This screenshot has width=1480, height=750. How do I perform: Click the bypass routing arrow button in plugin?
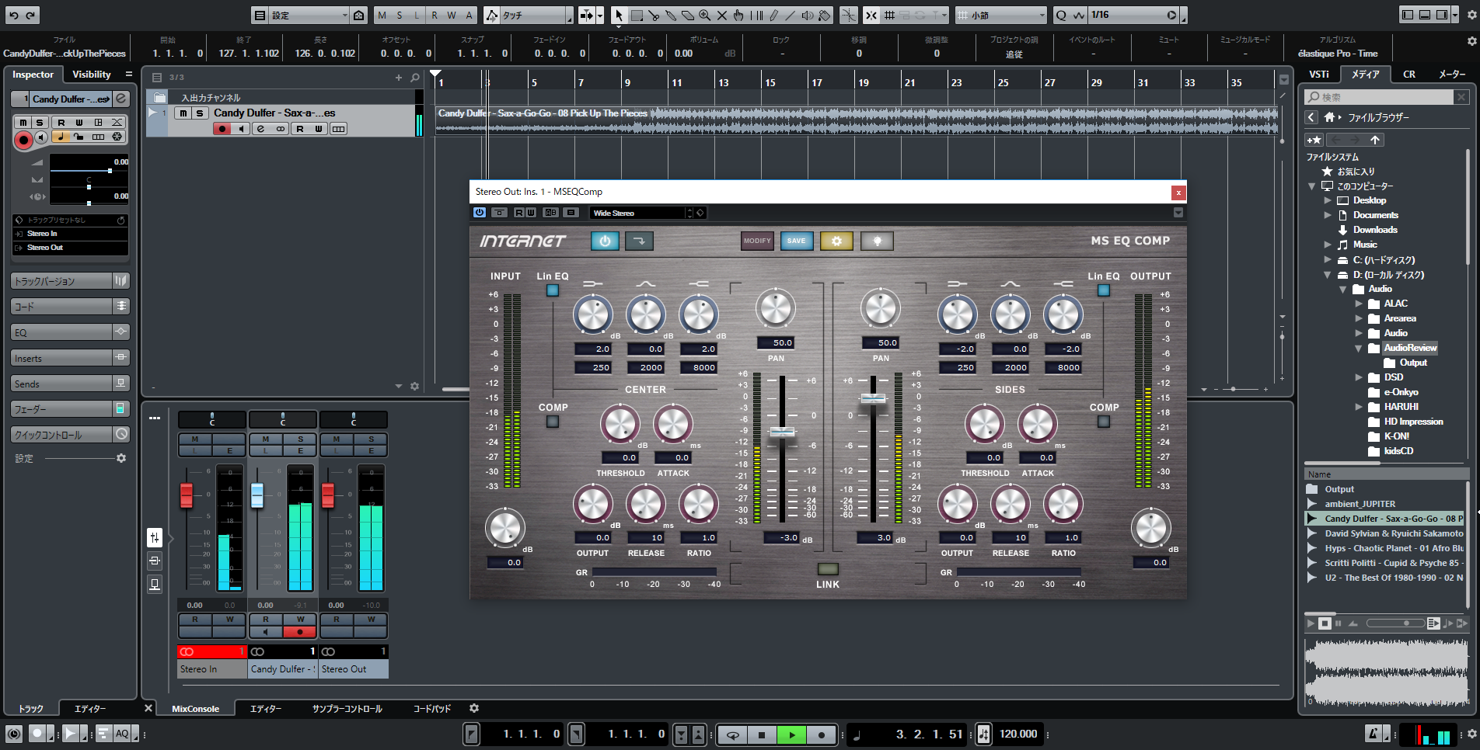[x=639, y=241]
